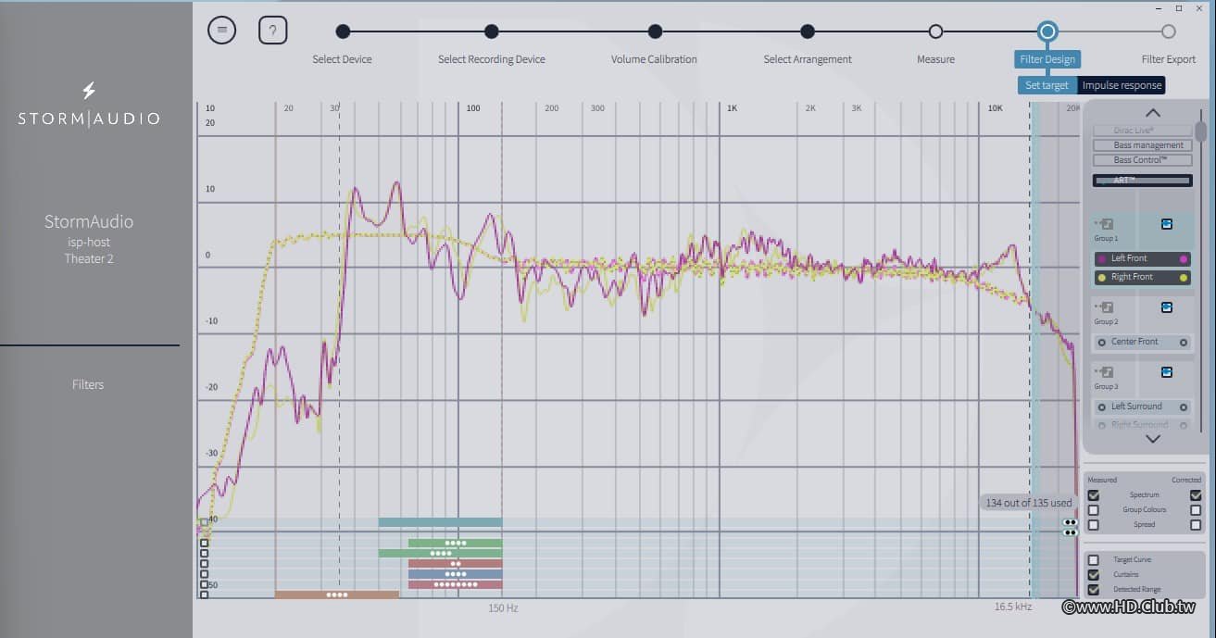
Task: Go to Filter Export step label
Action: pyautogui.click(x=1169, y=59)
